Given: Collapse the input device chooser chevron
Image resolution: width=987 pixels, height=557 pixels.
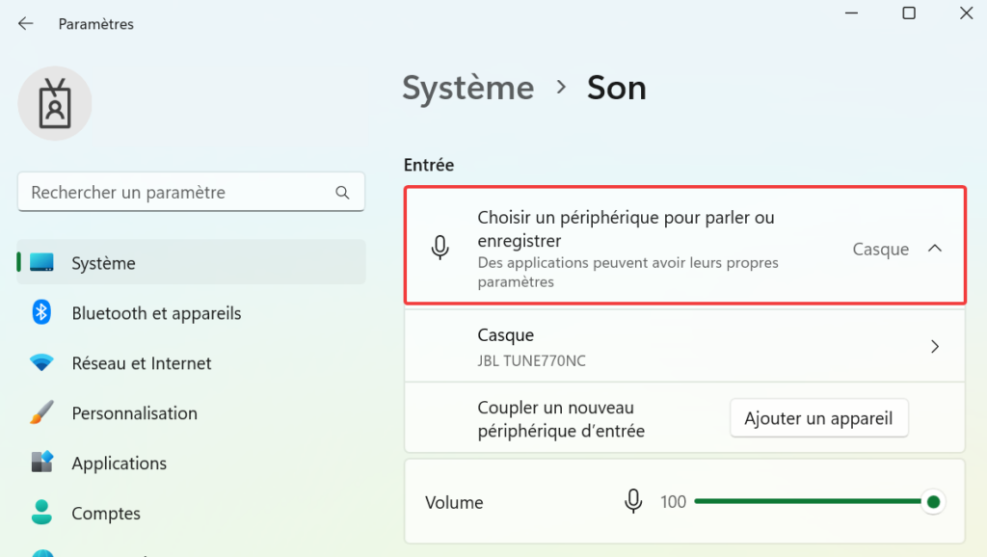Looking at the screenshot, I should point(933,249).
